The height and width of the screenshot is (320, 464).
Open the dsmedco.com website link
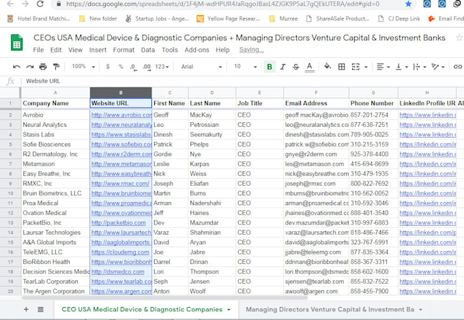[x=118, y=272]
